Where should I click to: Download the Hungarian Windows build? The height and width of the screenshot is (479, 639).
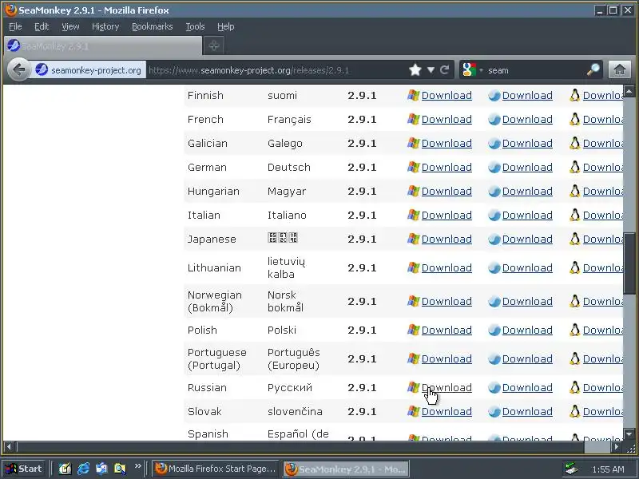(447, 191)
